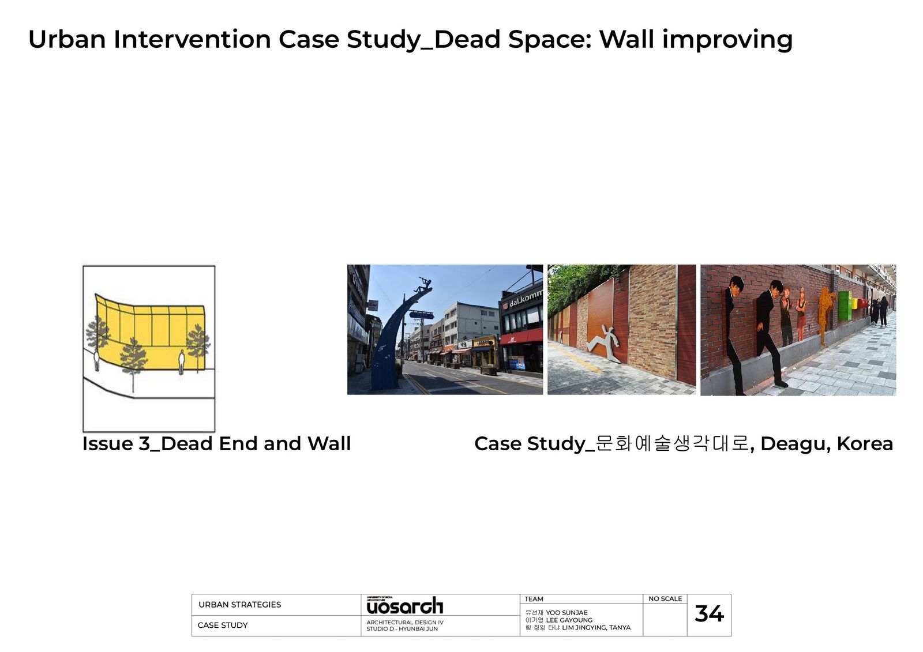
Task: Open the street photo with blue sculpture
Action: pos(445,330)
